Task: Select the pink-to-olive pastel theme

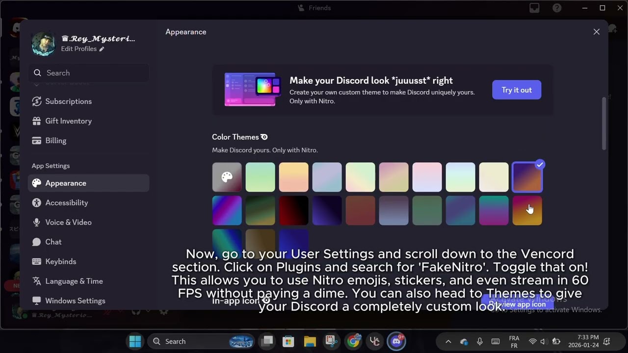Action: [x=394, y=177]
